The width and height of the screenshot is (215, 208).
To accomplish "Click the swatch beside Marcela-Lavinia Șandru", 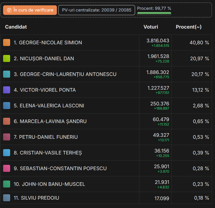I will pos(6,121).
